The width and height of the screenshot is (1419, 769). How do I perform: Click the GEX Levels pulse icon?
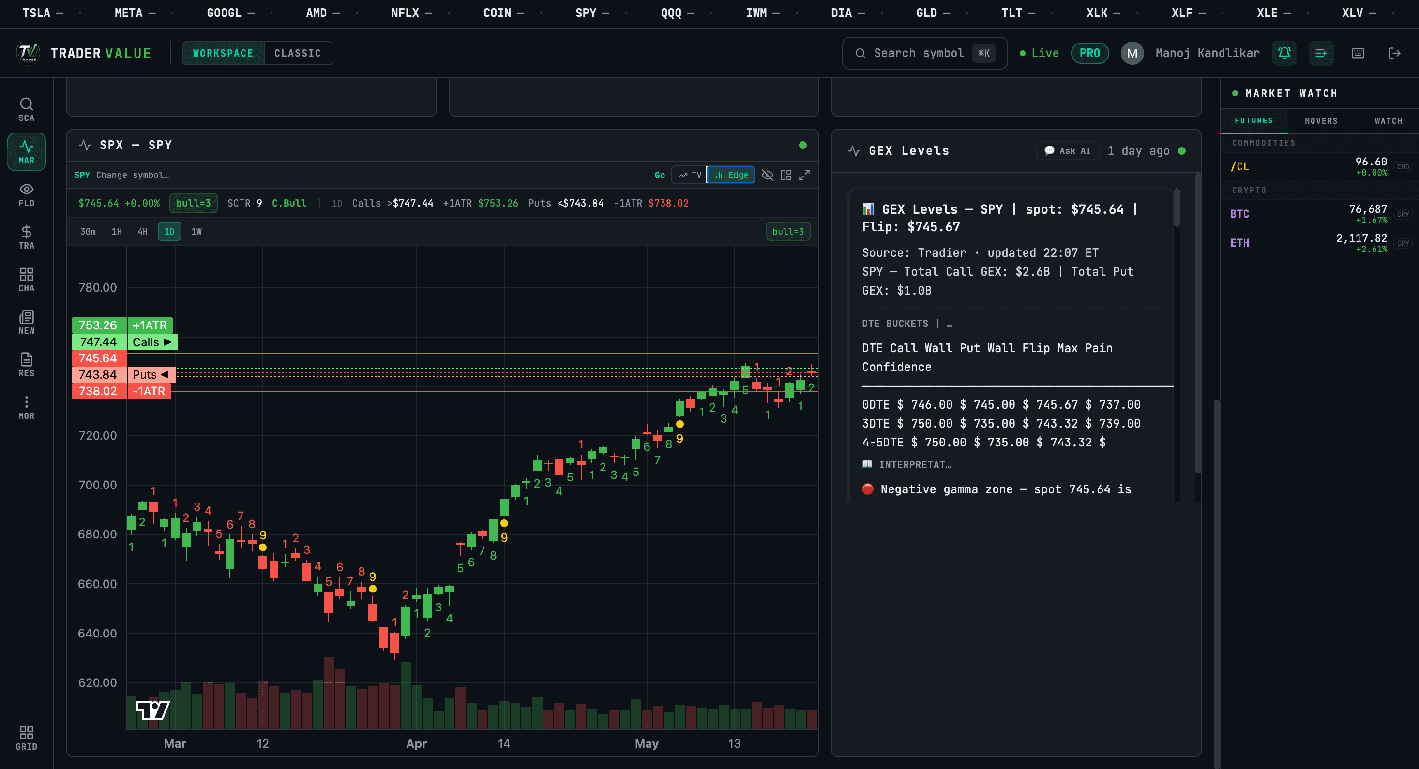coord(854,151)
